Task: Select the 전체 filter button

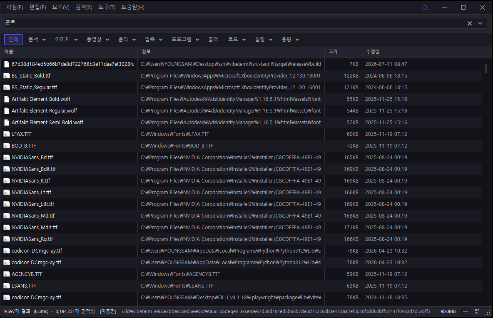Action: 13,39
